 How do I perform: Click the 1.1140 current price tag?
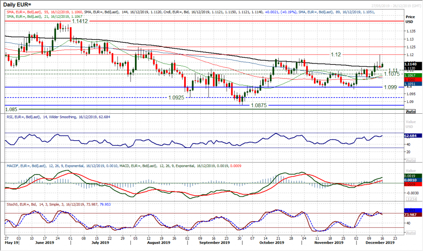pyautogui.click(x=413, y=64)
